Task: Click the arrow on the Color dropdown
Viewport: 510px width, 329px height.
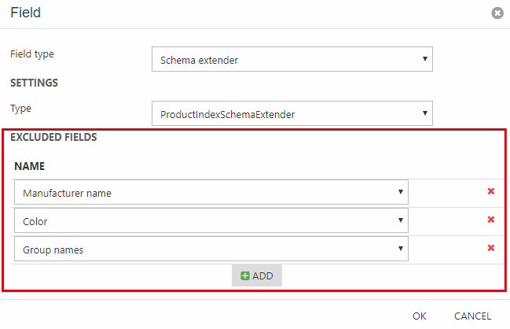Action: click(x=400, y=220)
